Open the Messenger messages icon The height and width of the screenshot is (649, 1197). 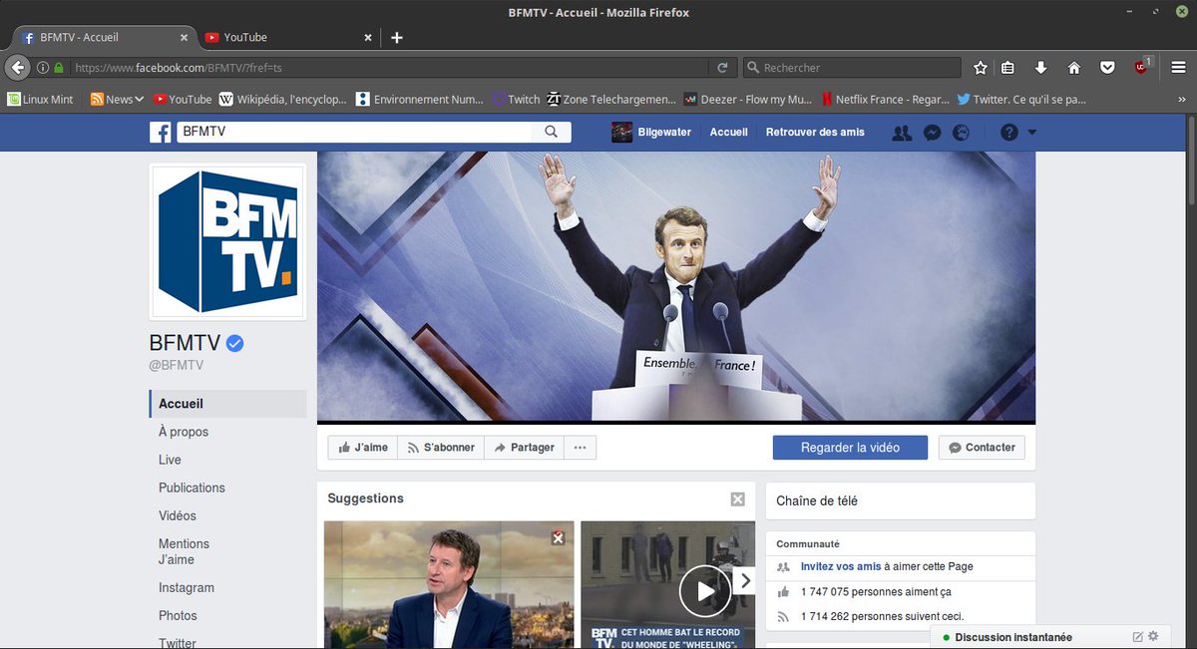coord(932,132)
